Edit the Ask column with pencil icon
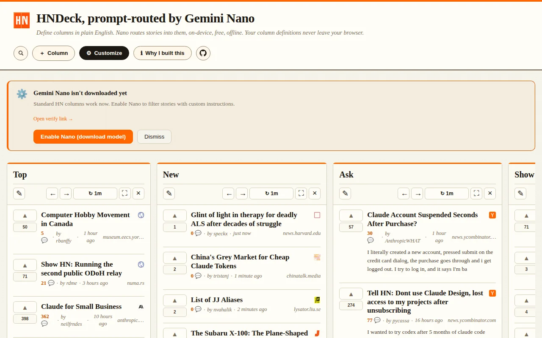Image resolution: width=542 pixels, height=338 pixels. 345,194
